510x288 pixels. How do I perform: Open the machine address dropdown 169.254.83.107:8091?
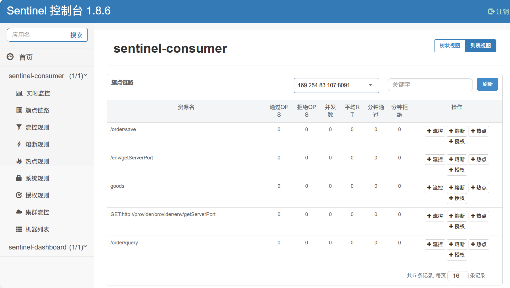pos(336,85)
